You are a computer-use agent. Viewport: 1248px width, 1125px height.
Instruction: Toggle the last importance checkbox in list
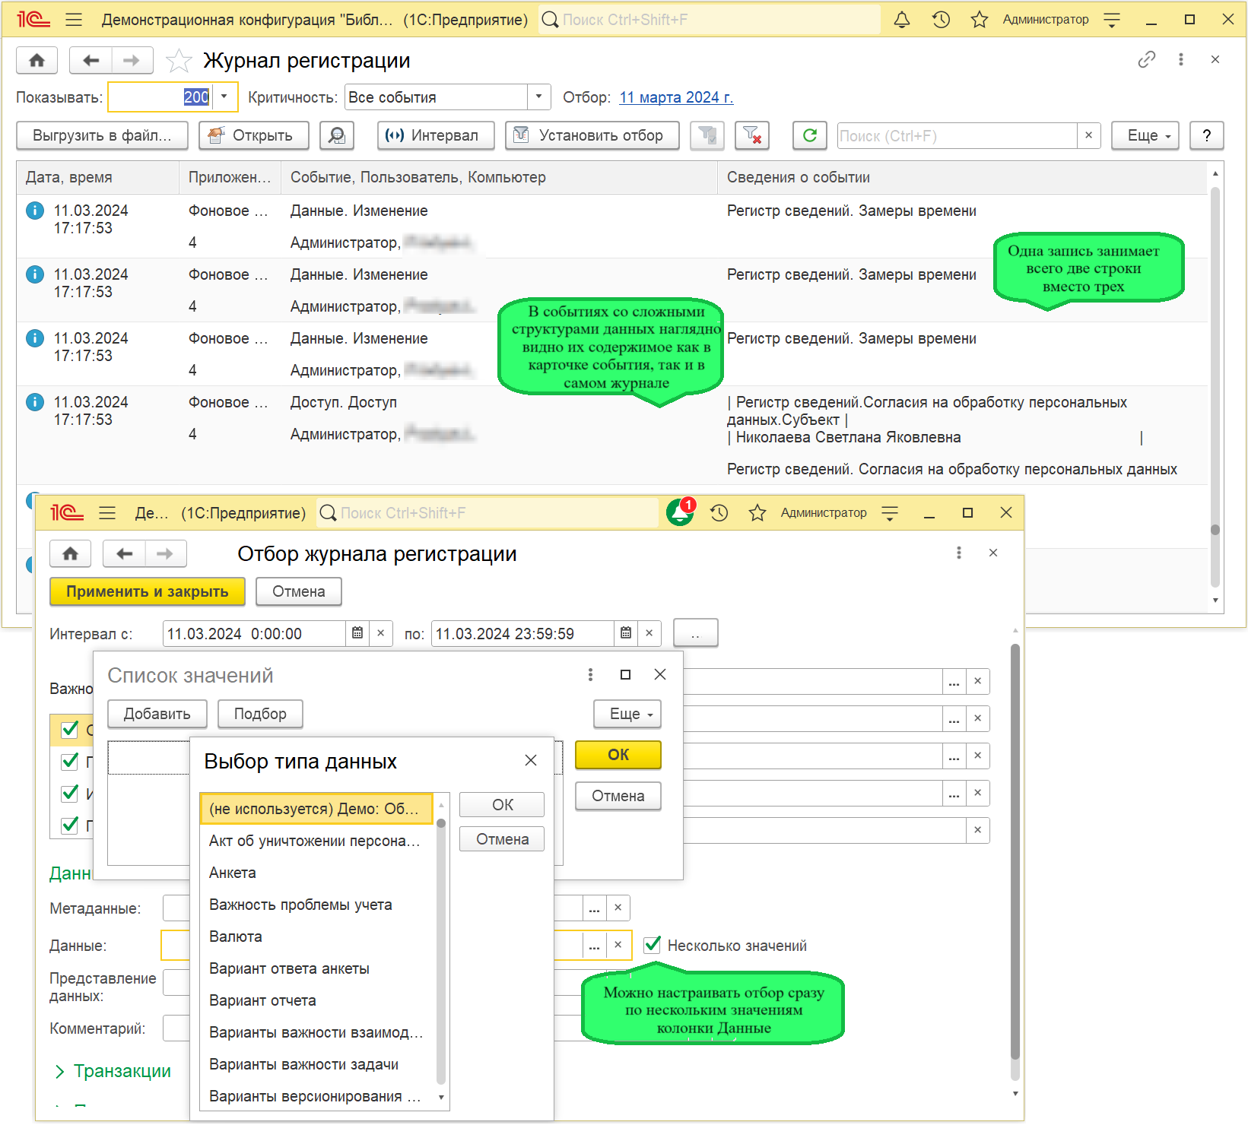click(70, 825)
